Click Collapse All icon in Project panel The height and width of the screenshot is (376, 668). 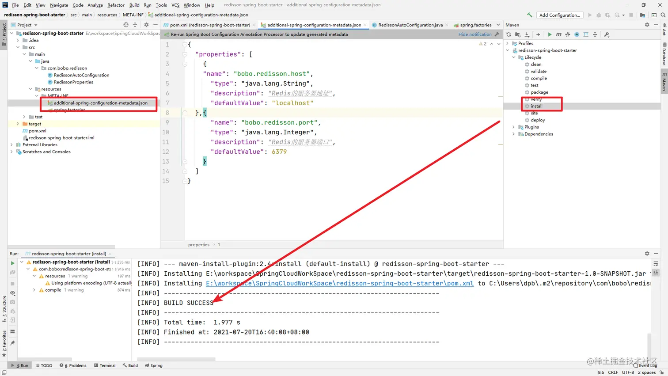pyautogui.click(x=135, y=25)
